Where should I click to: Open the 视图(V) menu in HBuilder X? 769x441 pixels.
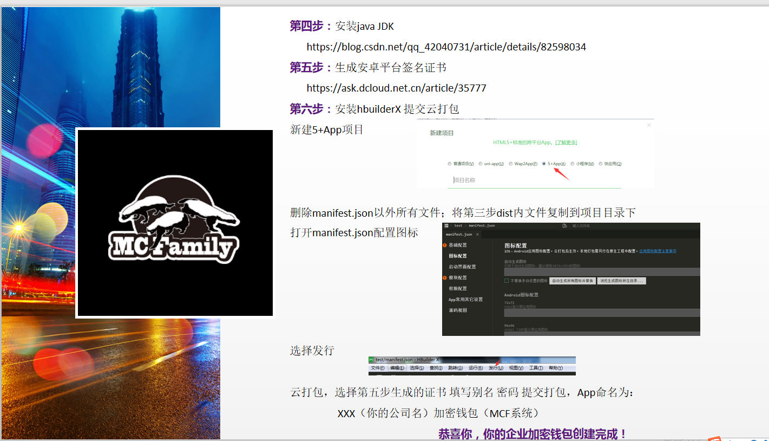click(x=516, y=368)
